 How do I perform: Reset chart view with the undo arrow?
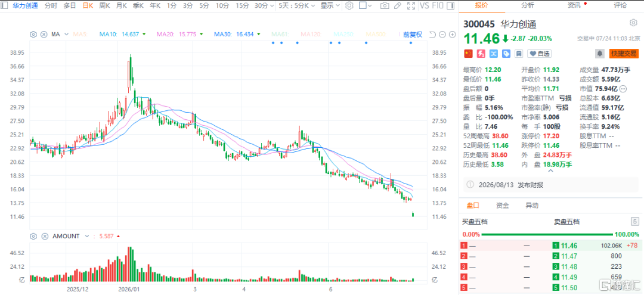(x=432, y=35)
